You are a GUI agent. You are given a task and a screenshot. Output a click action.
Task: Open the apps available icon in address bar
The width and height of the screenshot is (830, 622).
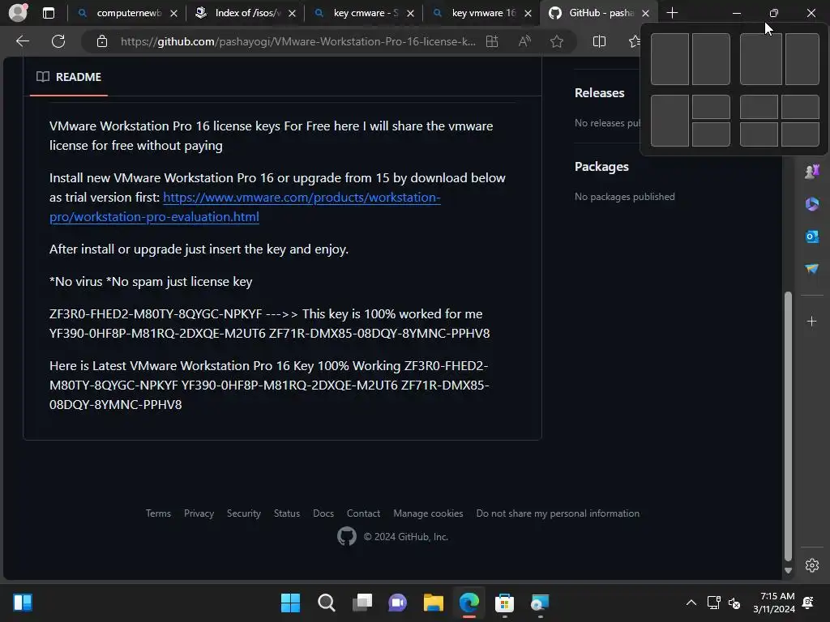tap(492, 41)
